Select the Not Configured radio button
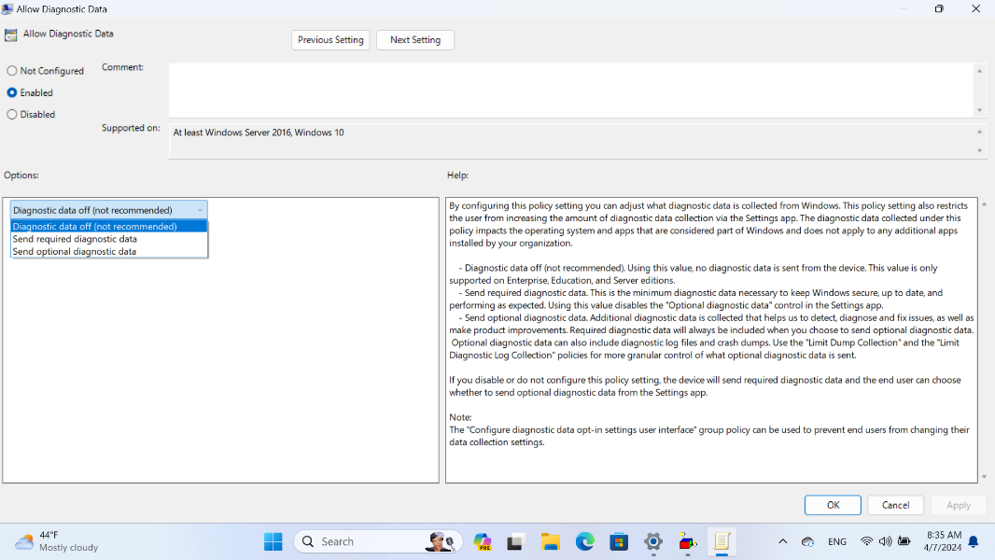Screen dimensions: 995x560 coord(12,71)
